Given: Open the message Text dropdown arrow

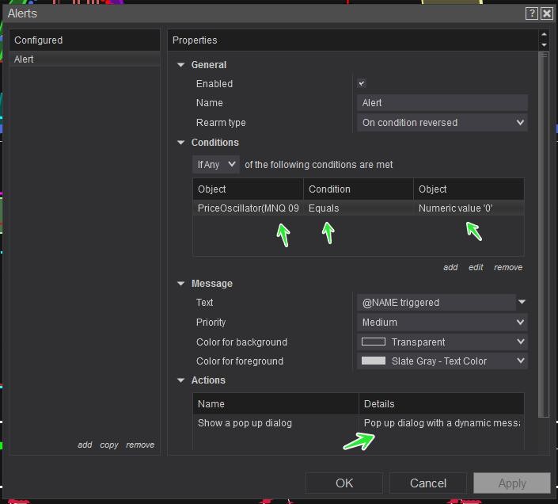Looking at the screenshot, I should pos(522,302).
